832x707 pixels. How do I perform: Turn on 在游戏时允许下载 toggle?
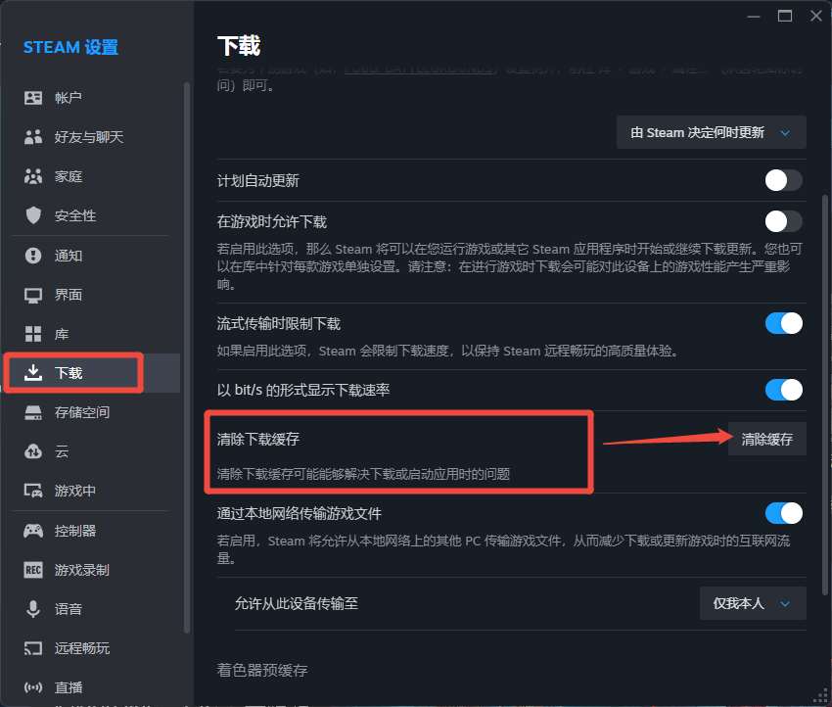783,221
